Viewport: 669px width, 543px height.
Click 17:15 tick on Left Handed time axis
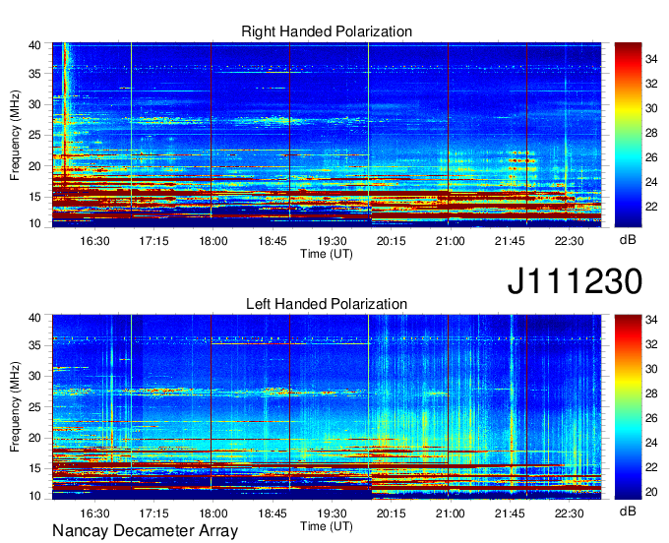(154, 513)
